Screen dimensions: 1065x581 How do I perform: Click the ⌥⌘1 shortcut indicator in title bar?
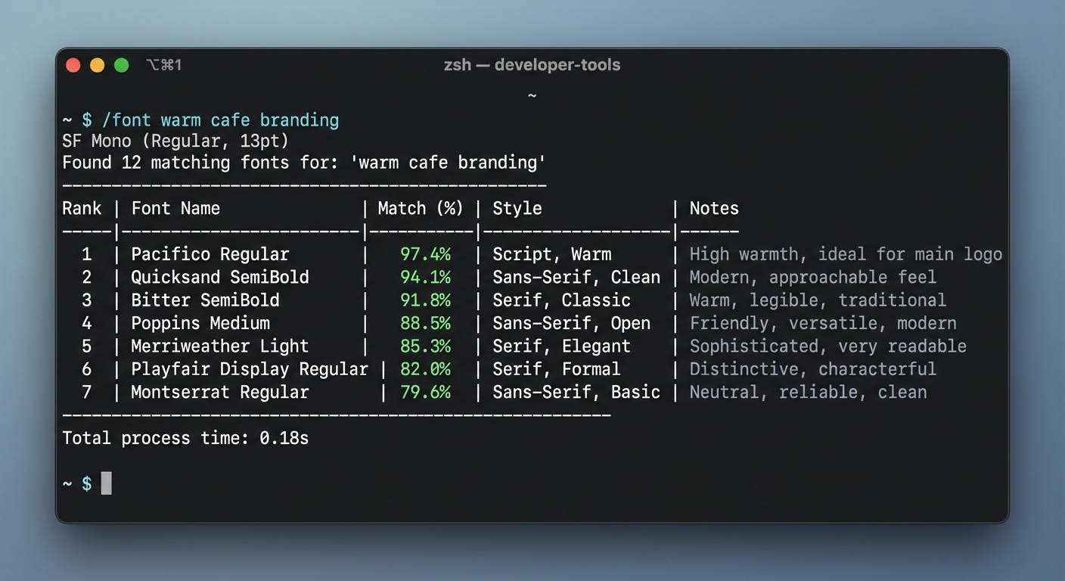[x=164, y=65]
